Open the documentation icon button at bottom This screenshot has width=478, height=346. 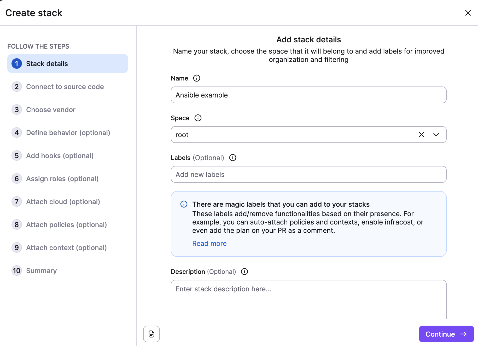tap(151, 334)
